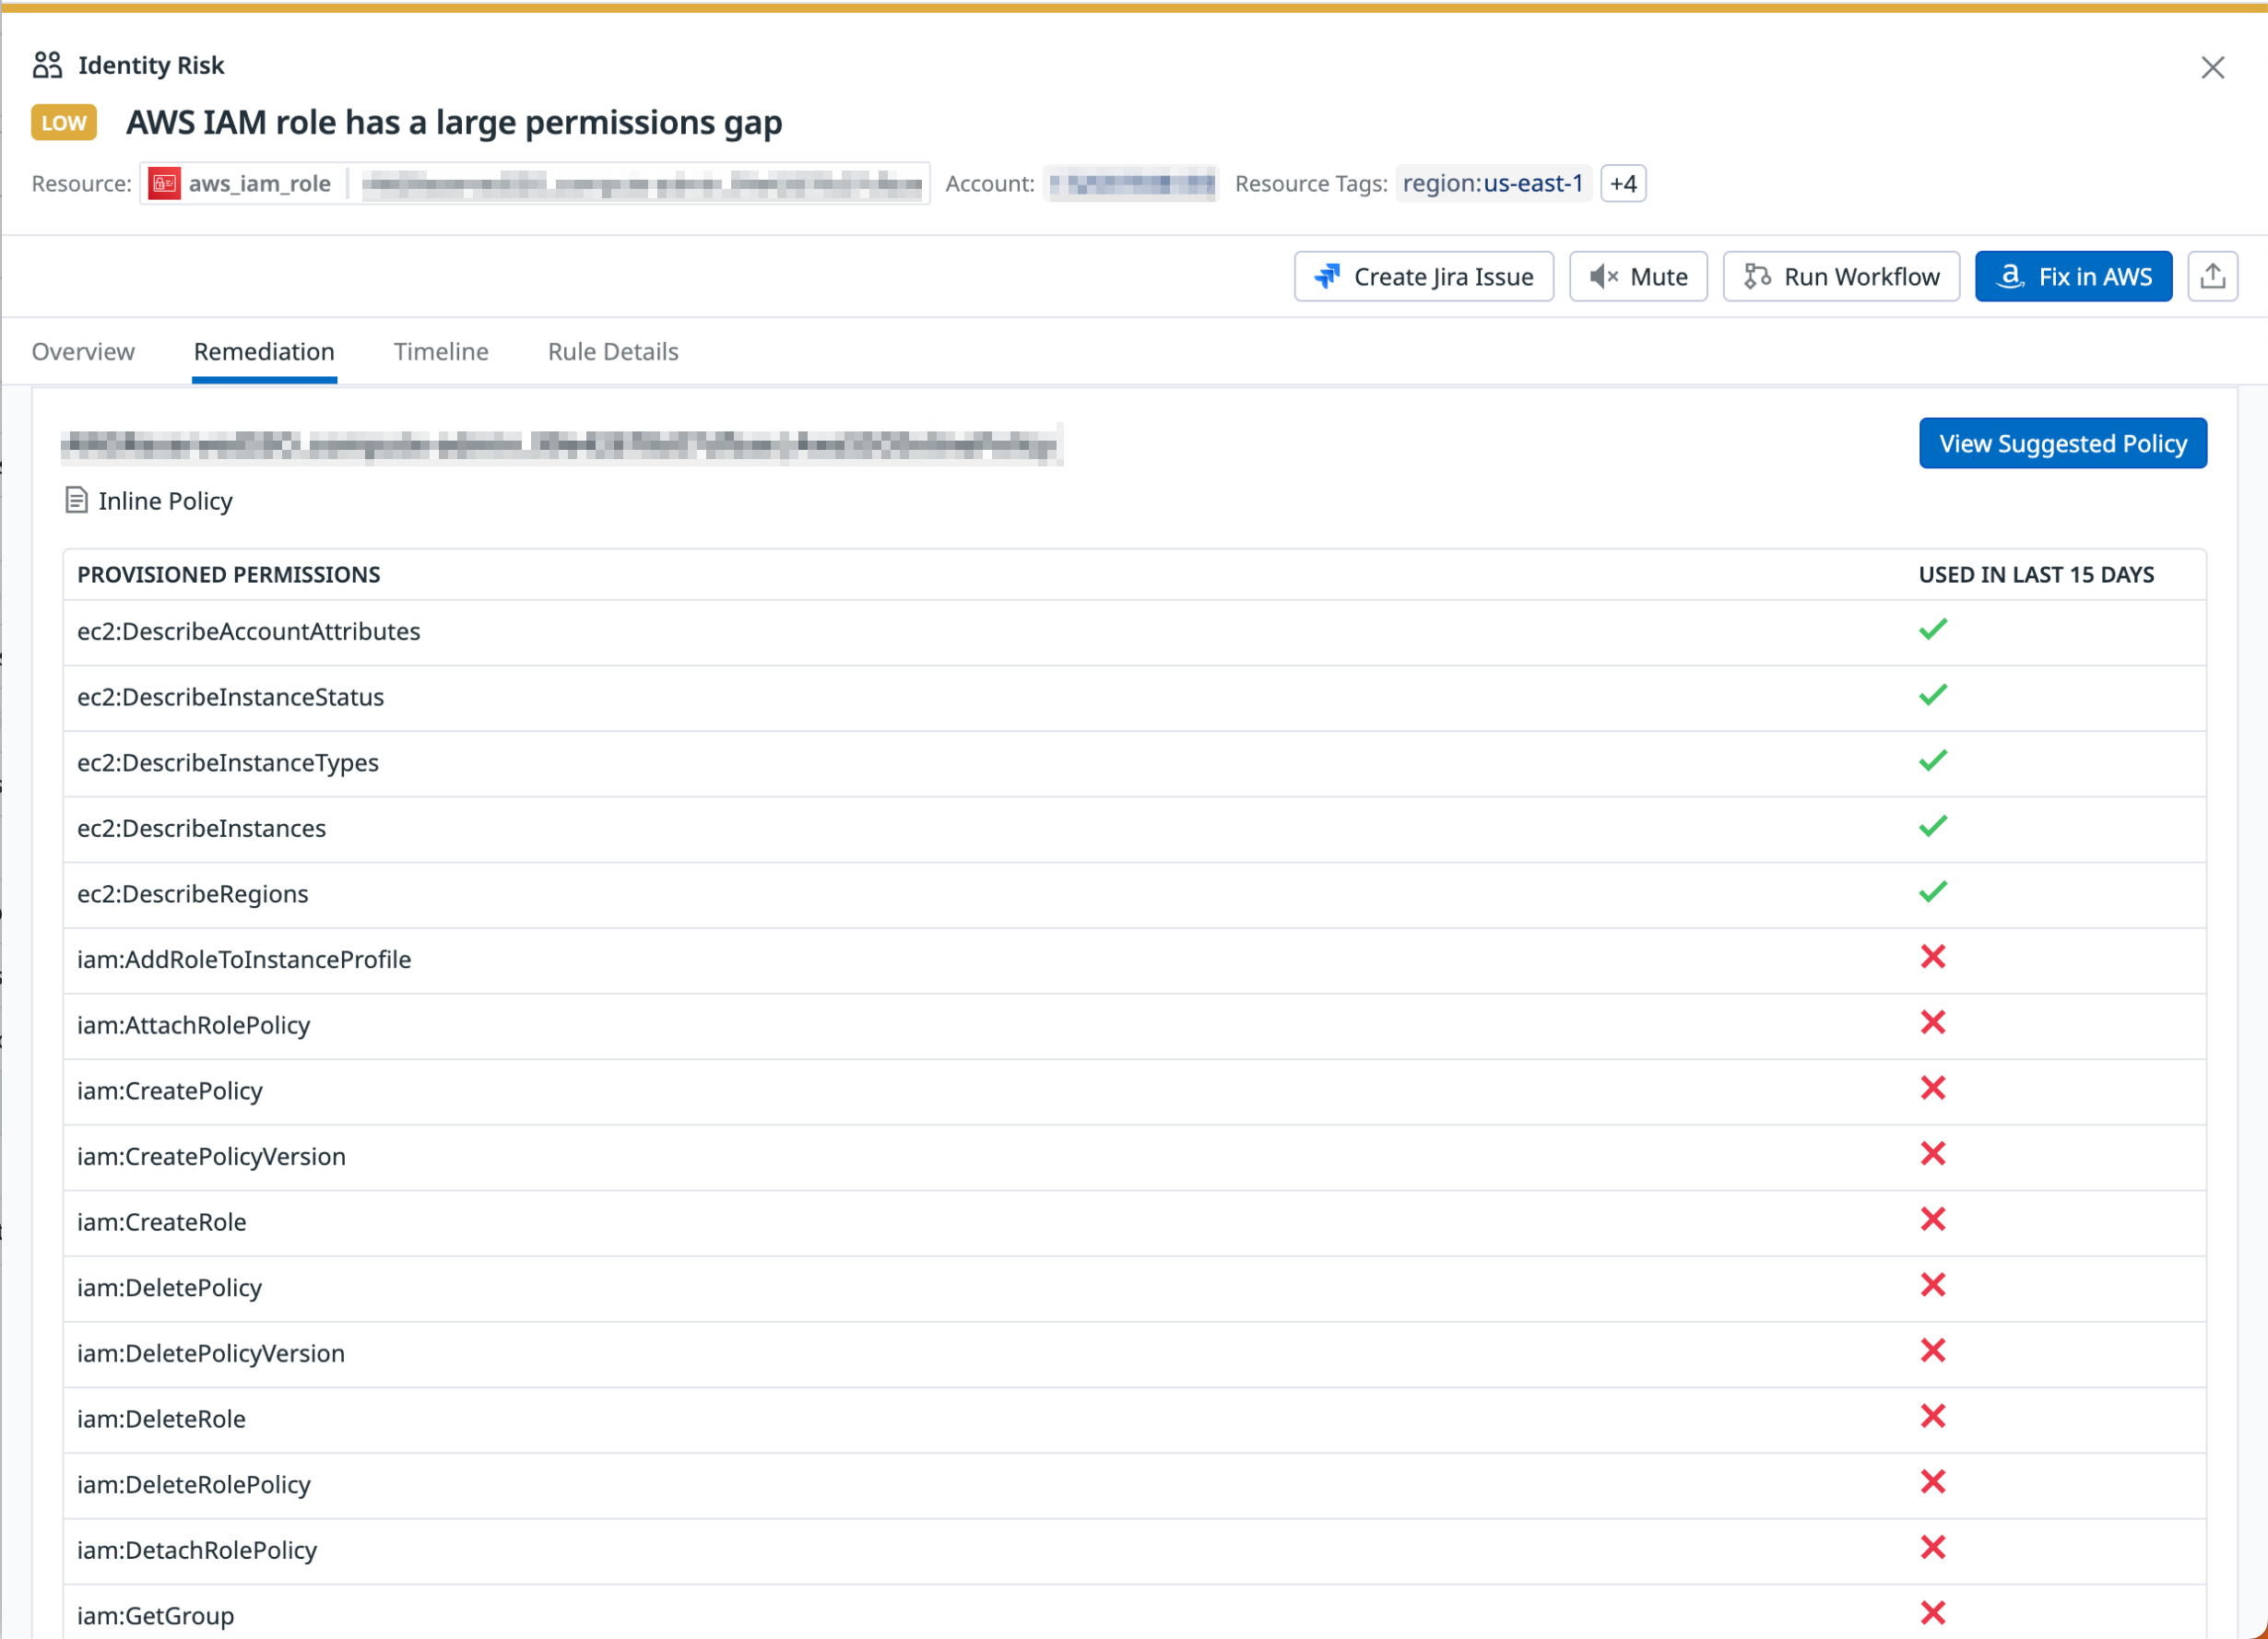Switch to the Overview tab
Image resolution: width=2268 pixels, height=1639 pixels.
83,351
